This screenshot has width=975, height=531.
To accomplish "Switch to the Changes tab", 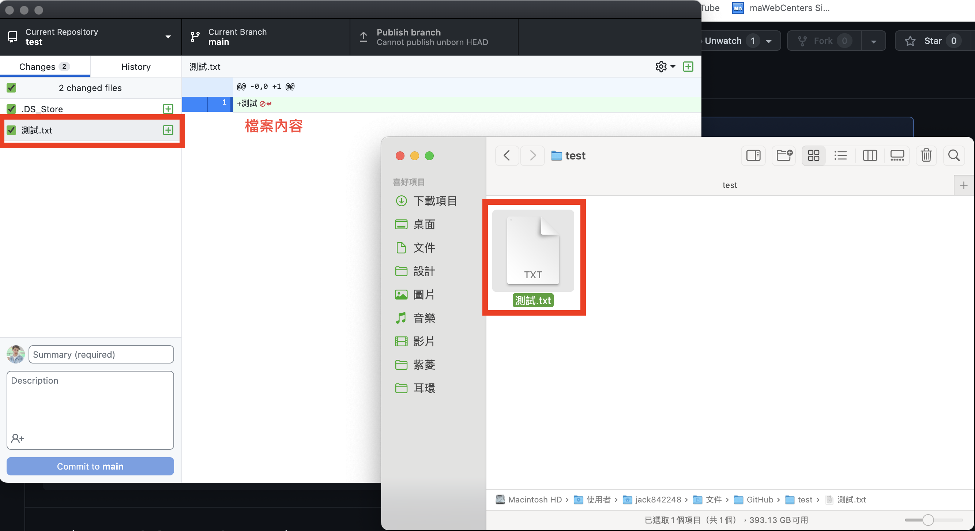I will coord(45,67).
